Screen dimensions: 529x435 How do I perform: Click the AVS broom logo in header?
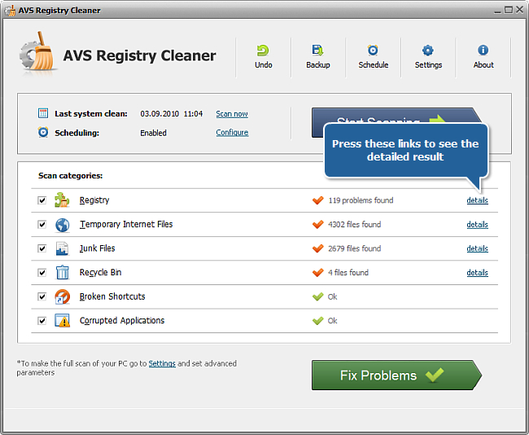tap(37, 52)
